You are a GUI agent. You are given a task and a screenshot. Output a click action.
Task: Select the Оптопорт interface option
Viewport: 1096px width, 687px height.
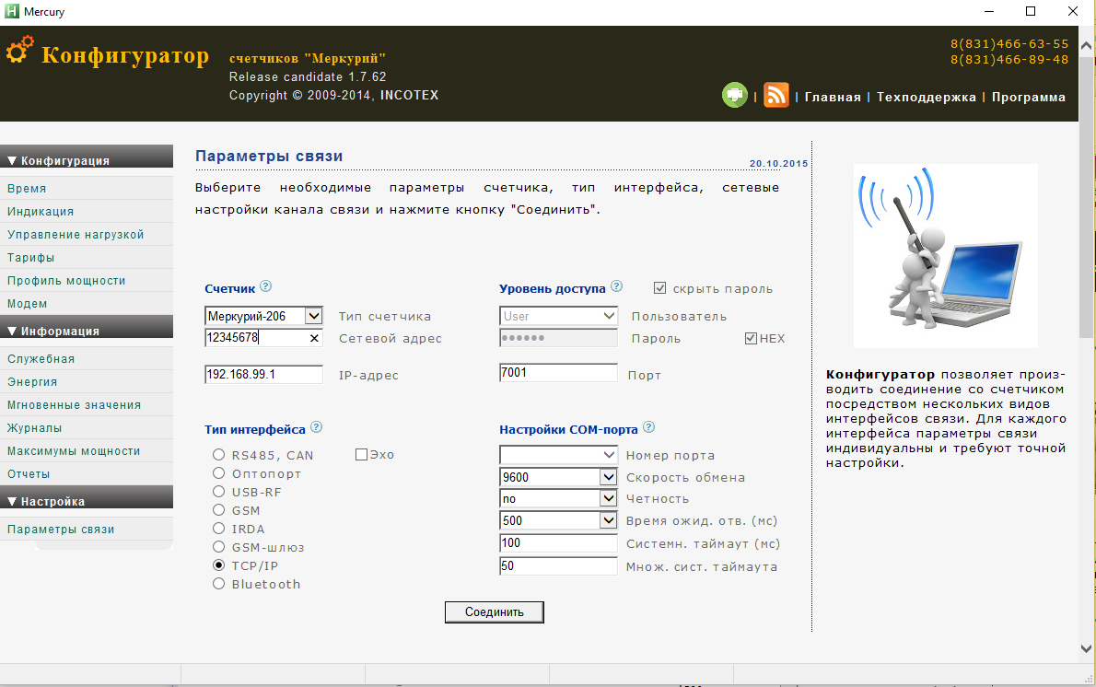[x=219, y=473]
